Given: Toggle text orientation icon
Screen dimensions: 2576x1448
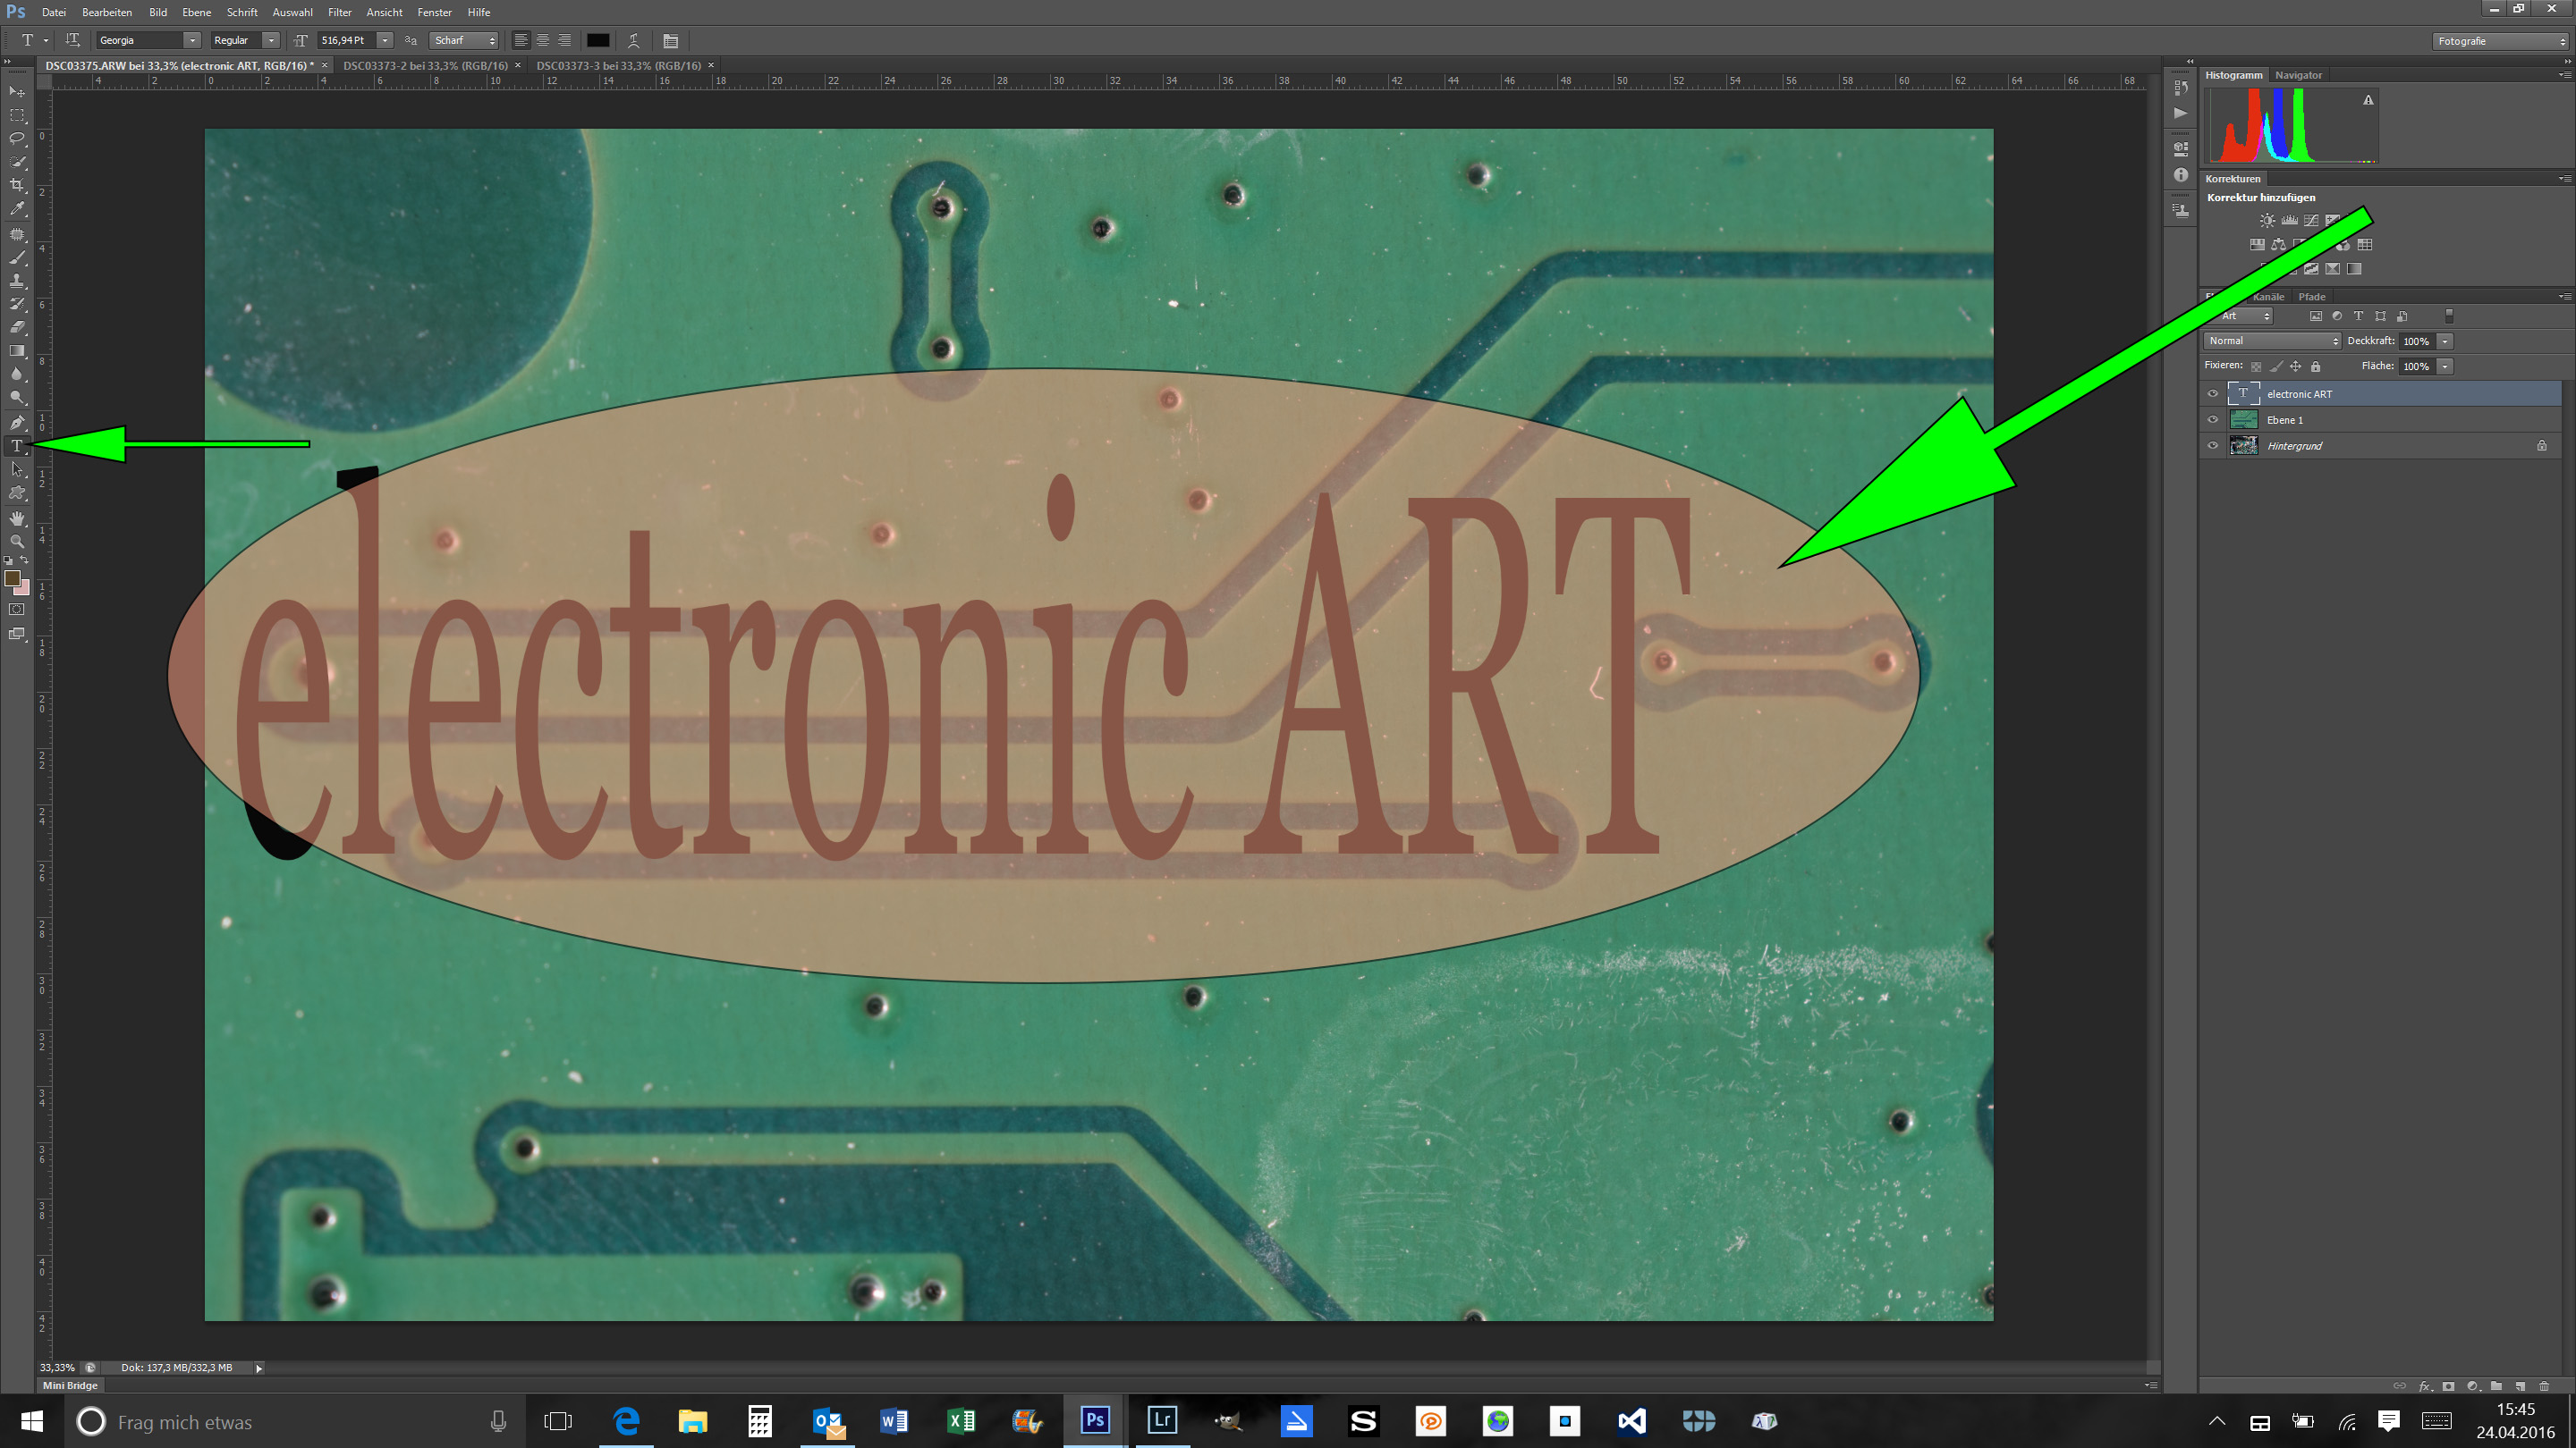Looking at the screenshot, I should 72,40.
